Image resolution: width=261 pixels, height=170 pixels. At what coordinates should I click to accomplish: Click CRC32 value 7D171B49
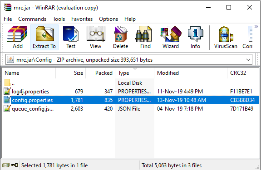[x=241, y=109]
